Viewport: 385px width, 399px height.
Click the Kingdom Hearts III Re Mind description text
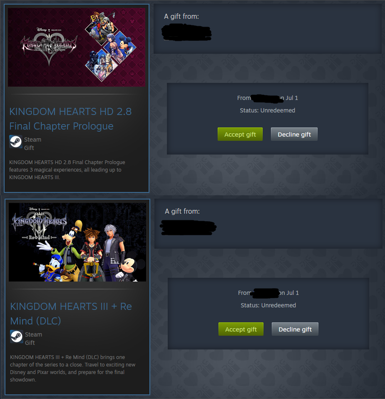(73, 368)
